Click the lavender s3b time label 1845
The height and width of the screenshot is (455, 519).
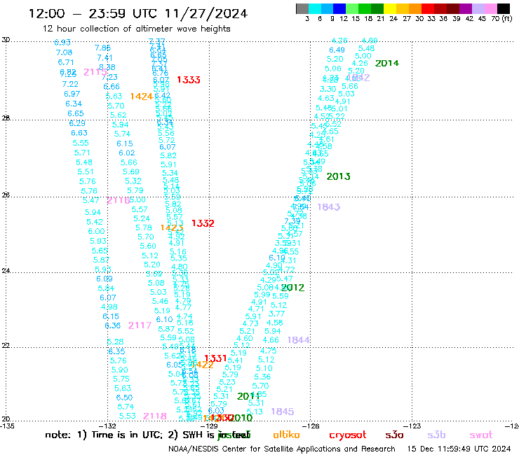point(283,412)
